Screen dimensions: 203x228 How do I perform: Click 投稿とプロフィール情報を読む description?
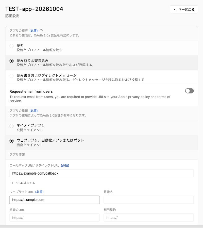[x=40, y=50]
